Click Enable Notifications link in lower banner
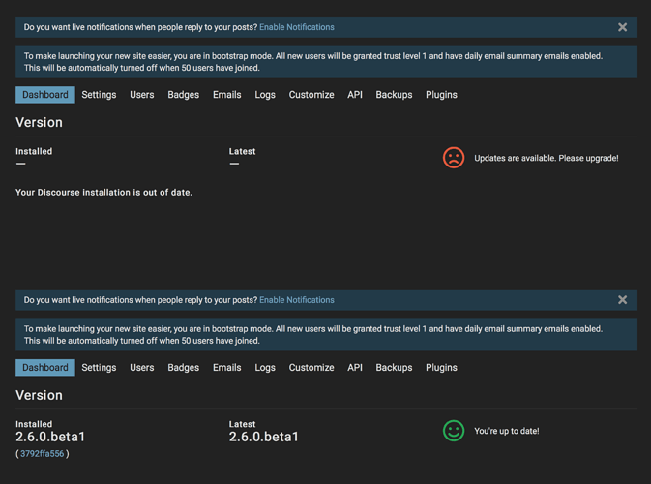 pyautogui.click(x=296, y=300)
